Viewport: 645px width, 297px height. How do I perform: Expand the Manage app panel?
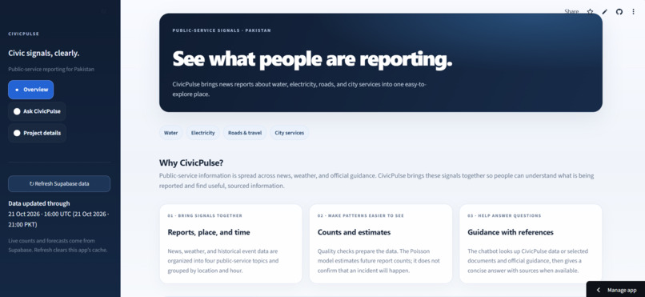(x=616, y=290)
